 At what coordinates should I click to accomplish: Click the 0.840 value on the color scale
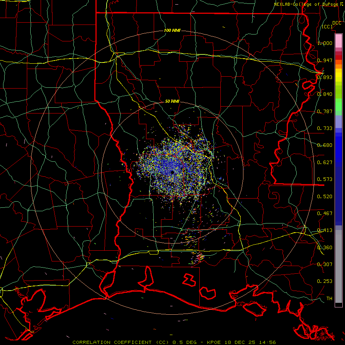[325, 94]
